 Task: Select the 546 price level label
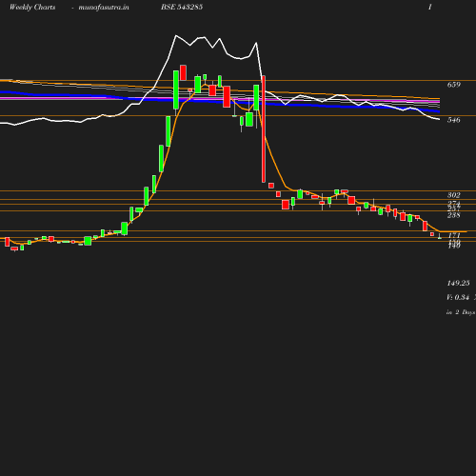coord(454,120)
